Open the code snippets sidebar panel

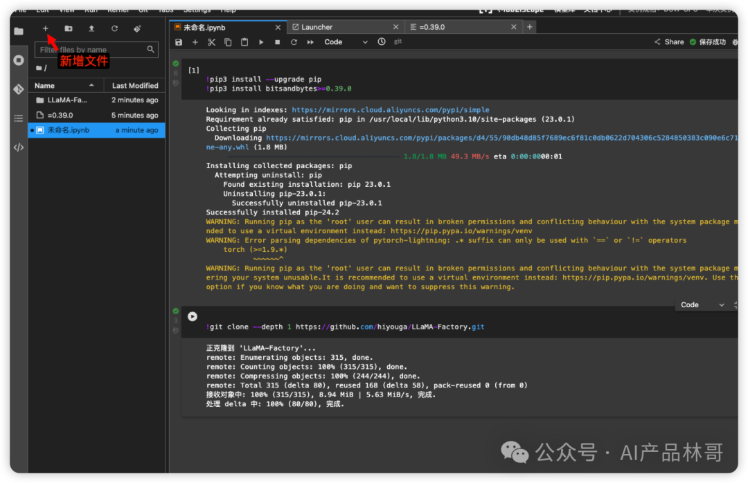tap(19, 147)
